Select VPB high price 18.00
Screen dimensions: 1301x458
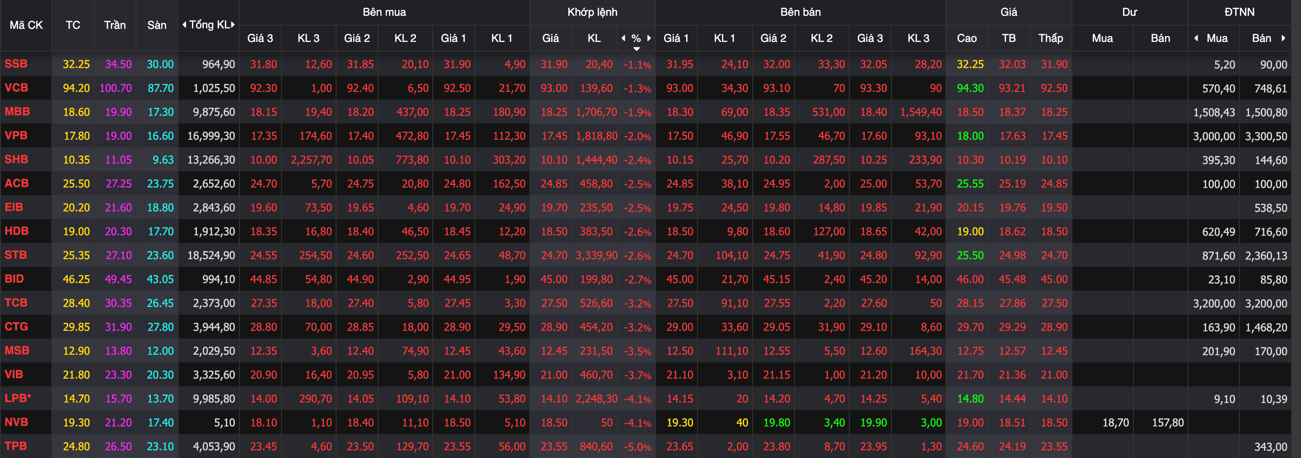click(970, 136)
